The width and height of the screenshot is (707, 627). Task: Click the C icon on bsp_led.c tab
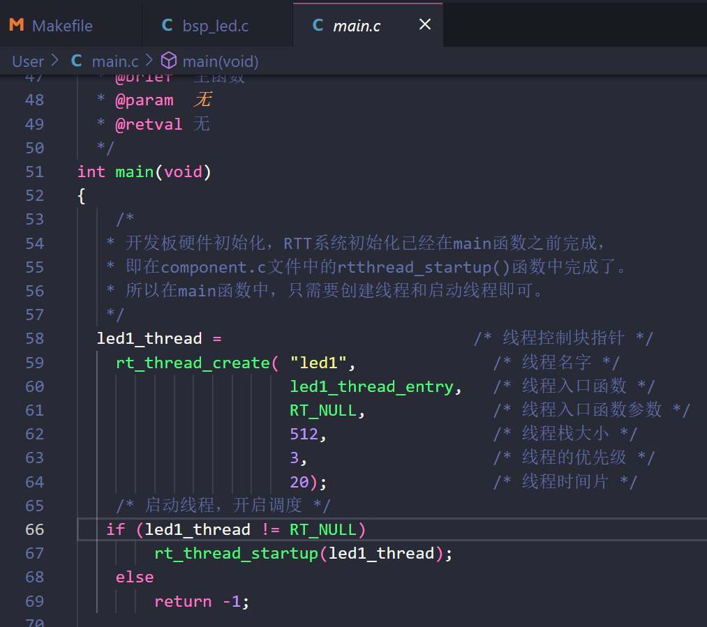pos(168,25)
